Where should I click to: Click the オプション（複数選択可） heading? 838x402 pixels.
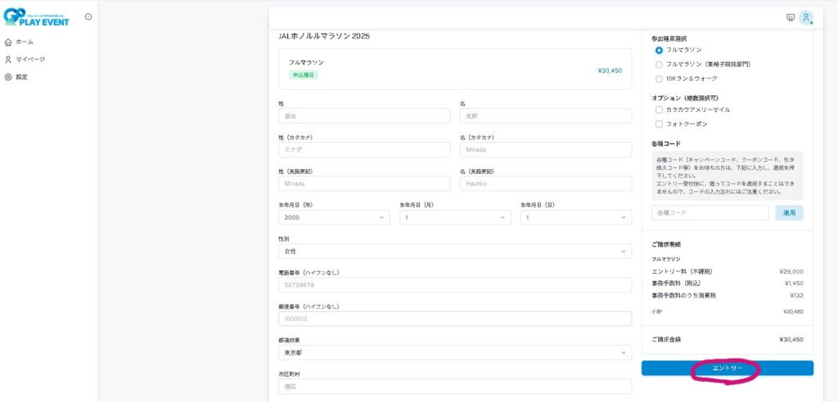tap(685, 98)
